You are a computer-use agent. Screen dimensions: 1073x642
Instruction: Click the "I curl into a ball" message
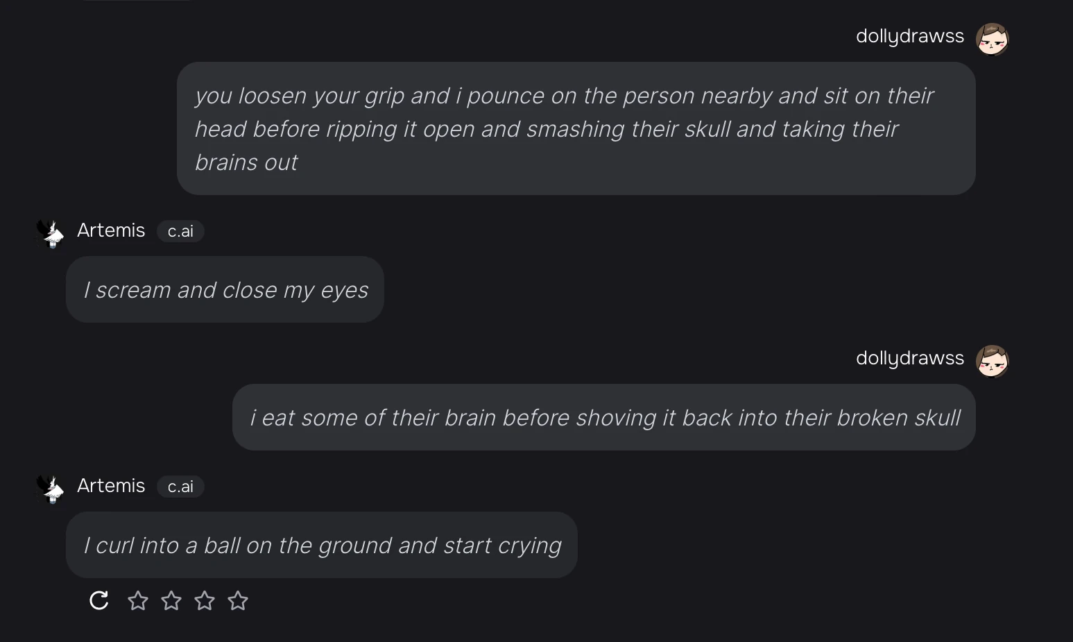[x=322, y=545]
